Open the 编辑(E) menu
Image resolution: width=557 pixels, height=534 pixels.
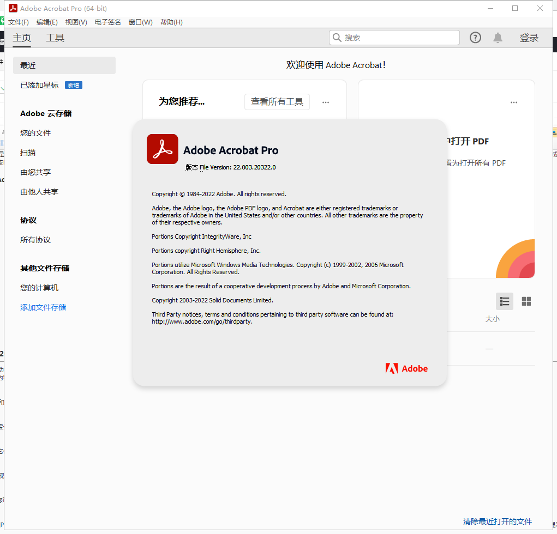[47, 22]
